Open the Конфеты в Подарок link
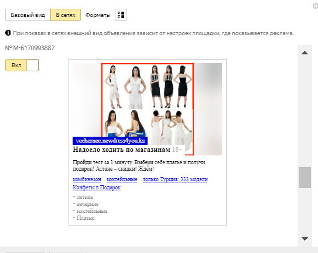 click(97, 188)
